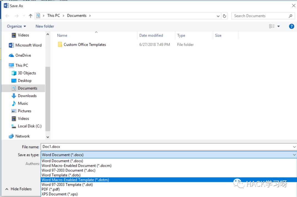Open OneDrive in navigation pane
Screen dimensions: 297x197
tap(23, 55)
